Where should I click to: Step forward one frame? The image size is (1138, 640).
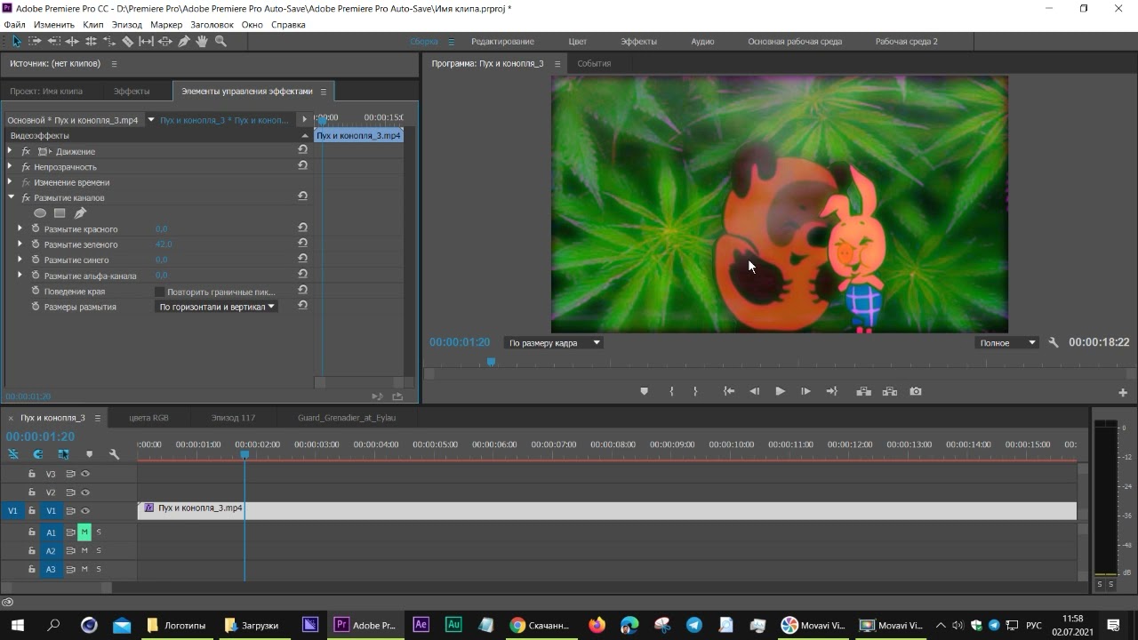pyautogui.click(x=805, y=391)
